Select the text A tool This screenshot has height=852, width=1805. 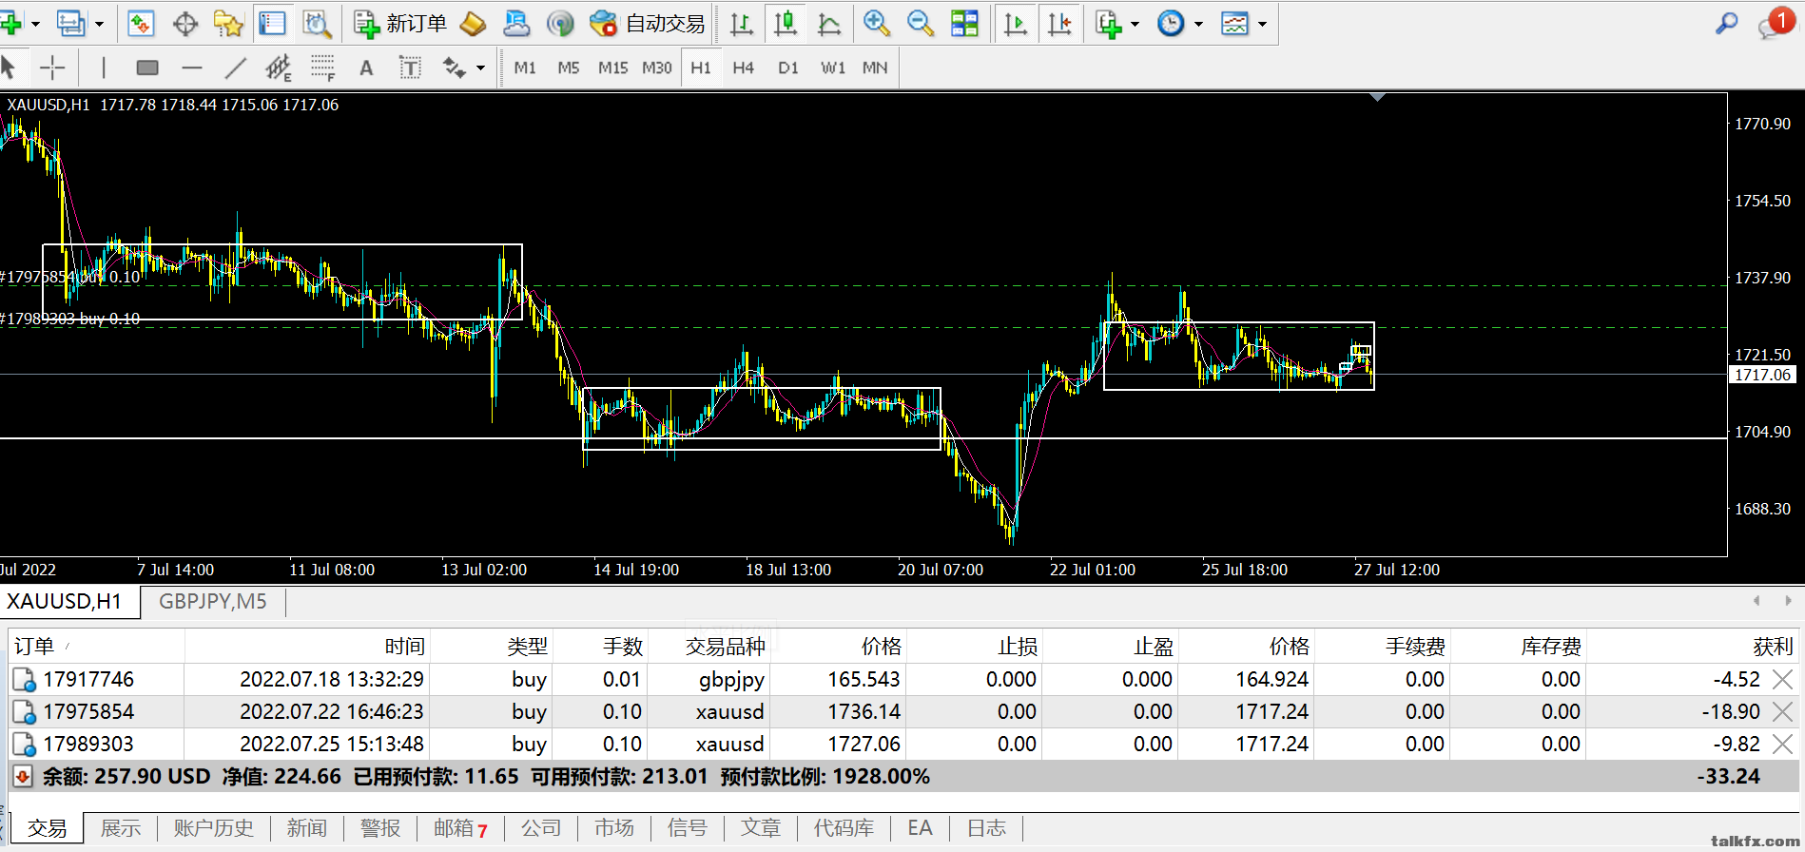tap(366, 68)
